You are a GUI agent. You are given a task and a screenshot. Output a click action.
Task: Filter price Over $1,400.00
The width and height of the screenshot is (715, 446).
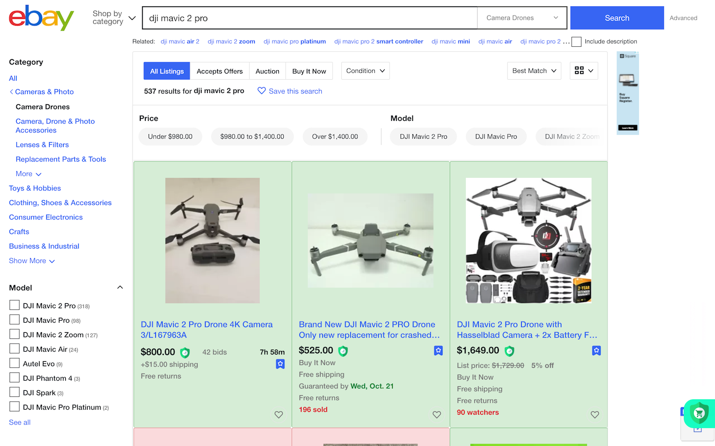335,137
